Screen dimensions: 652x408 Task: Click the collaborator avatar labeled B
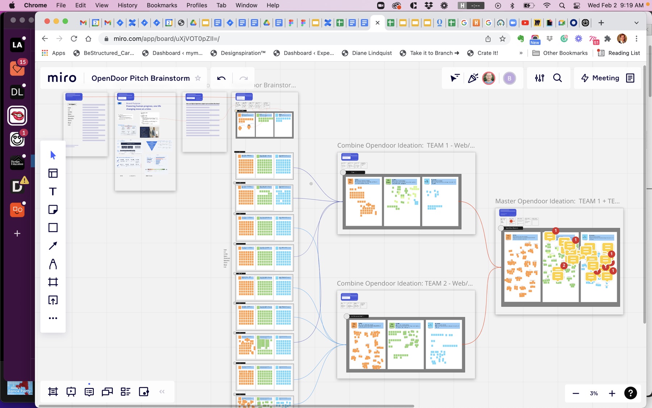click(509, 78)
